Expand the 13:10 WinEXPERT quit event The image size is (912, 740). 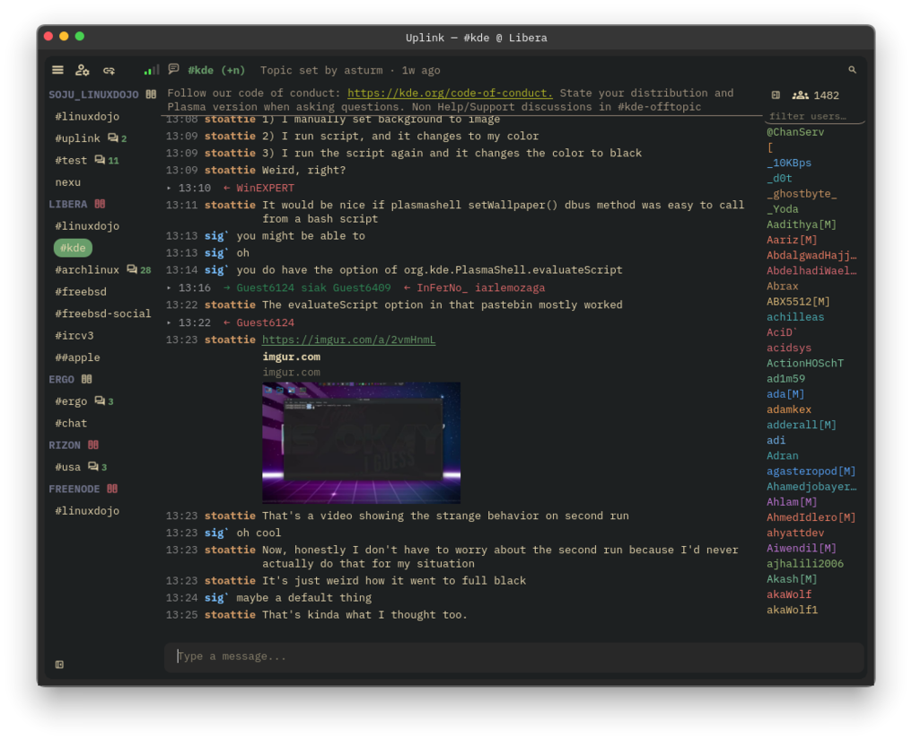(169, 188)
